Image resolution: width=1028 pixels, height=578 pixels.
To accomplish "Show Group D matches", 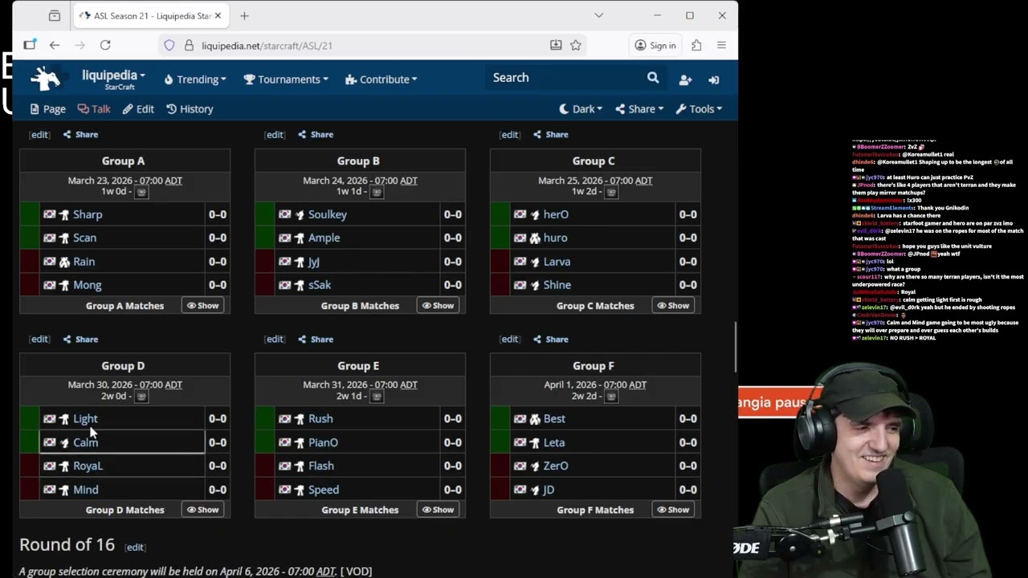I will [202, 510].
